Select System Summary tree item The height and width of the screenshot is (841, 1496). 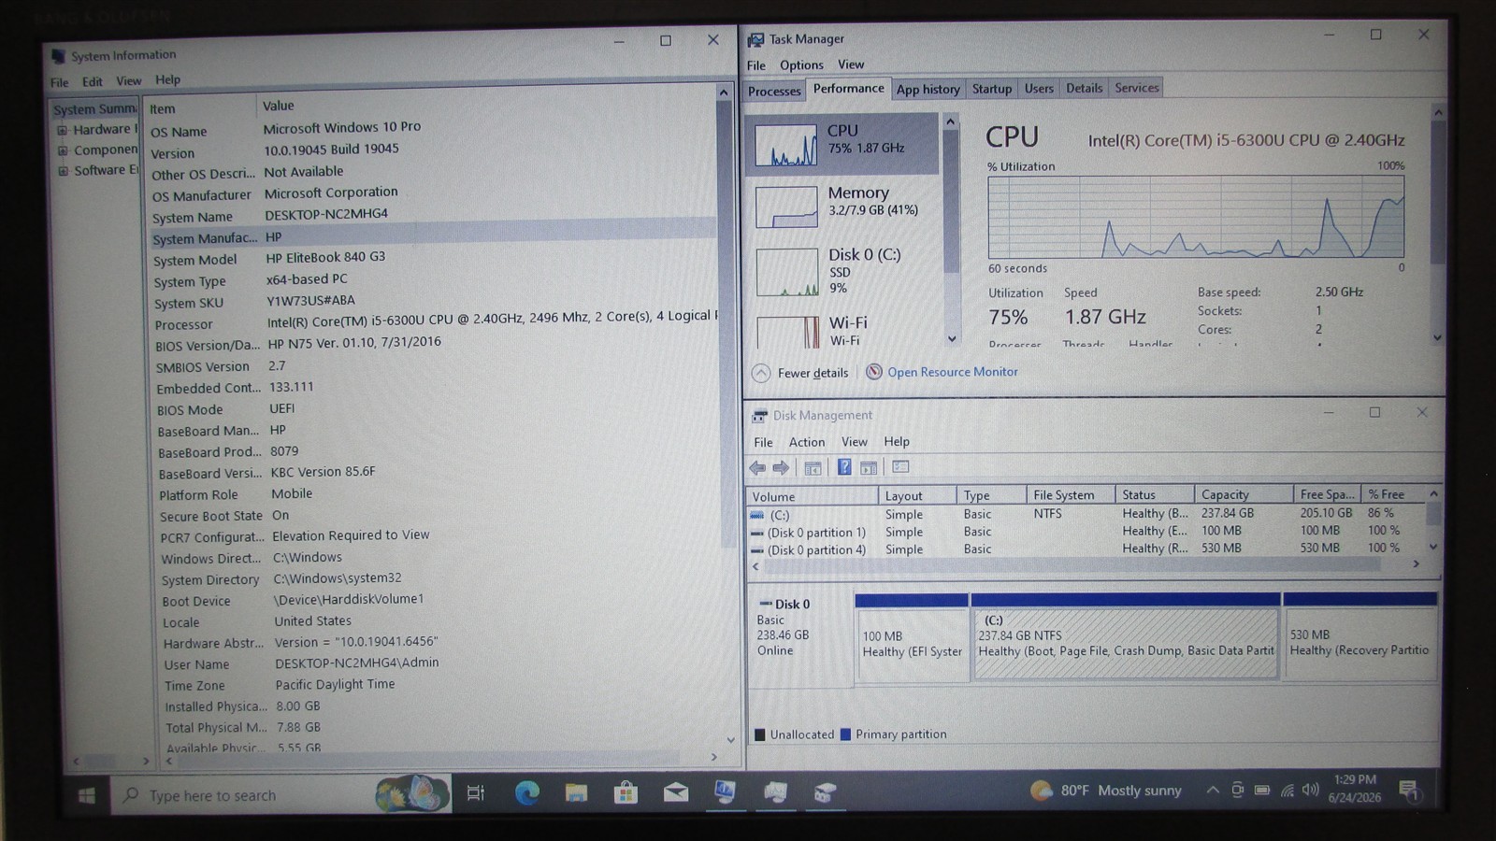(x=94, y=109)
